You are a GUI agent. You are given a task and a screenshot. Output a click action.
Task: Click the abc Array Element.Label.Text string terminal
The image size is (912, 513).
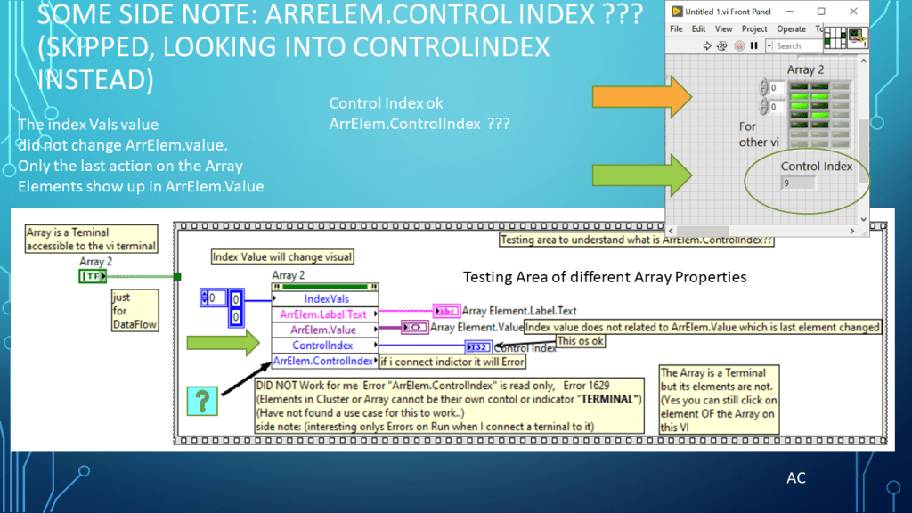click(x=445, y=311)
